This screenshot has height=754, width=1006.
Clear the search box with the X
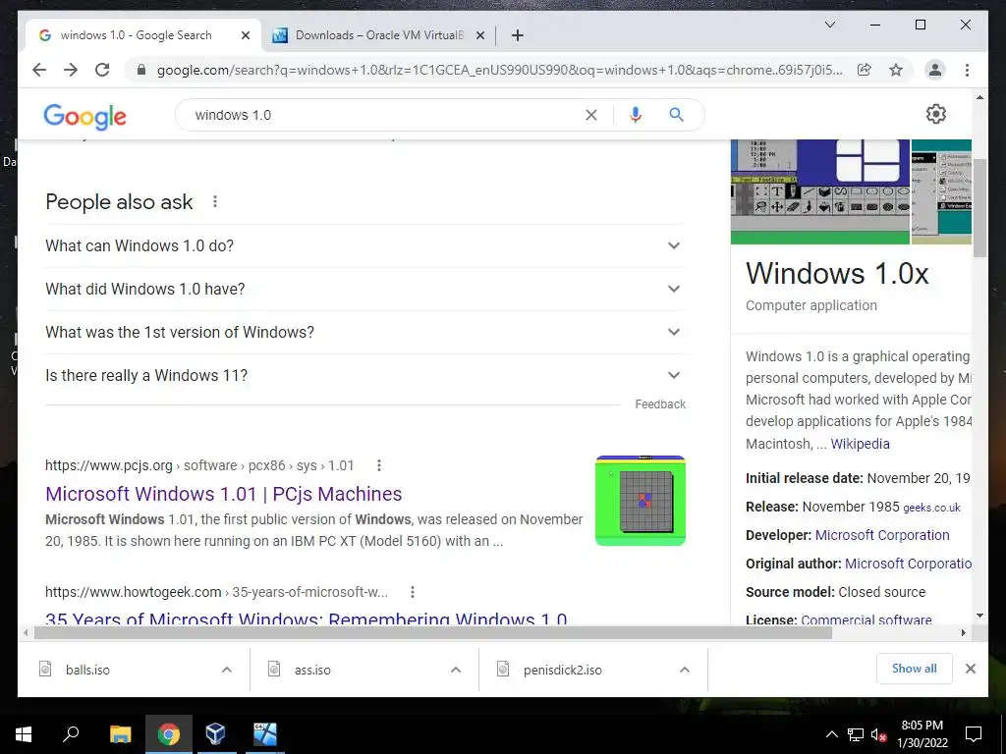coord(590,115)
